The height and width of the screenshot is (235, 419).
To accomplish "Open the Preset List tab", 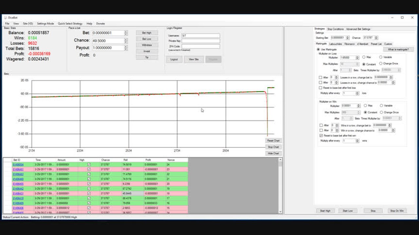I will 376,44.
